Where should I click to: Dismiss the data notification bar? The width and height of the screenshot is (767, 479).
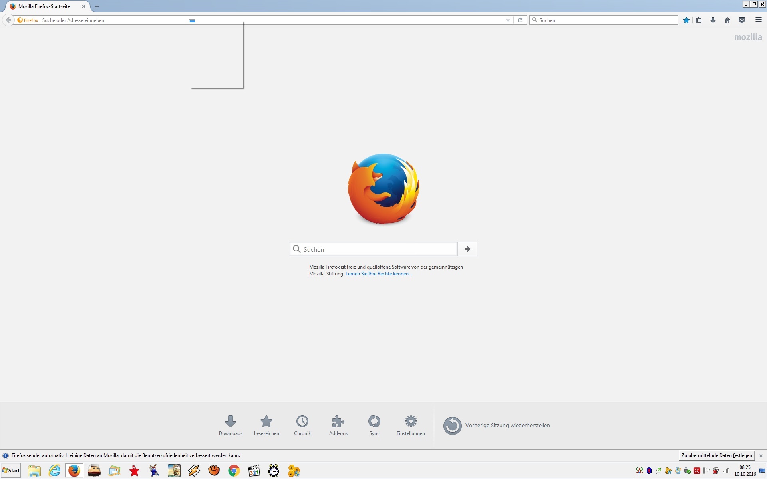pos(761,456)
